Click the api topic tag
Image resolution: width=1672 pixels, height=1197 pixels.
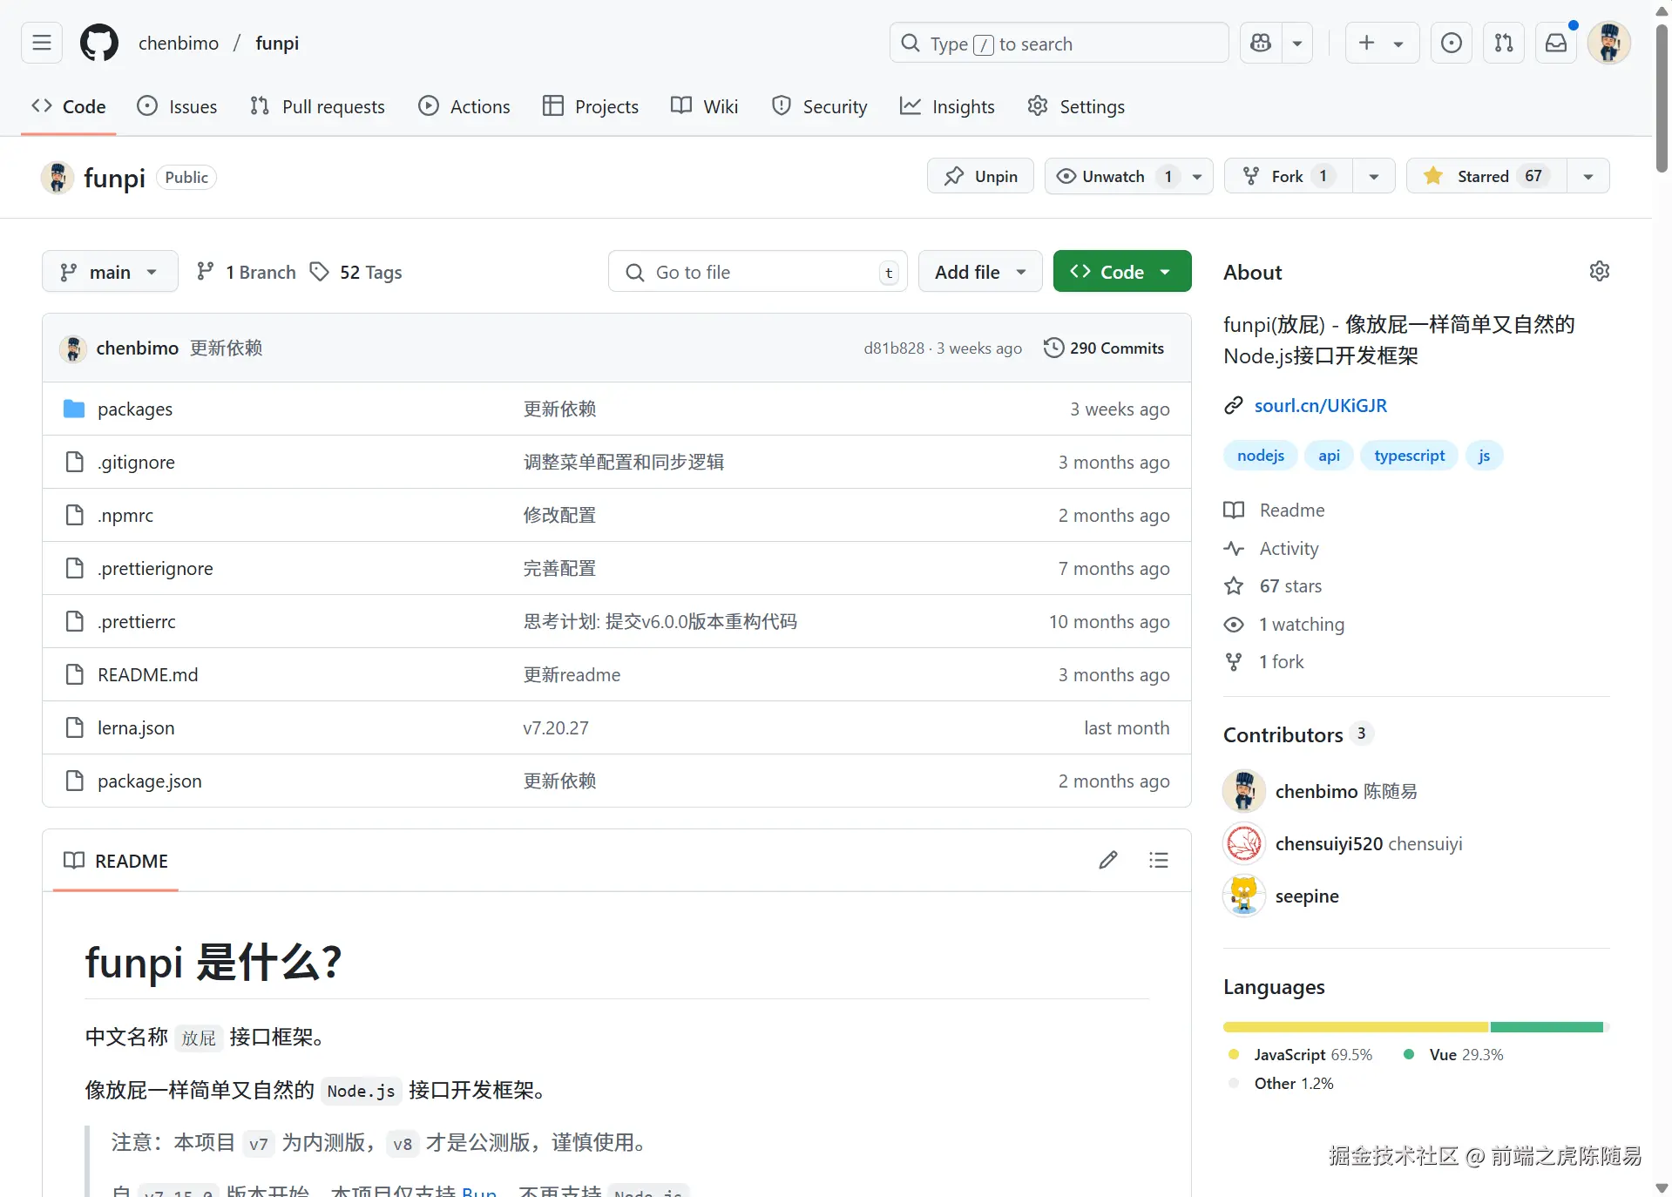click(x=1329, y=456)
